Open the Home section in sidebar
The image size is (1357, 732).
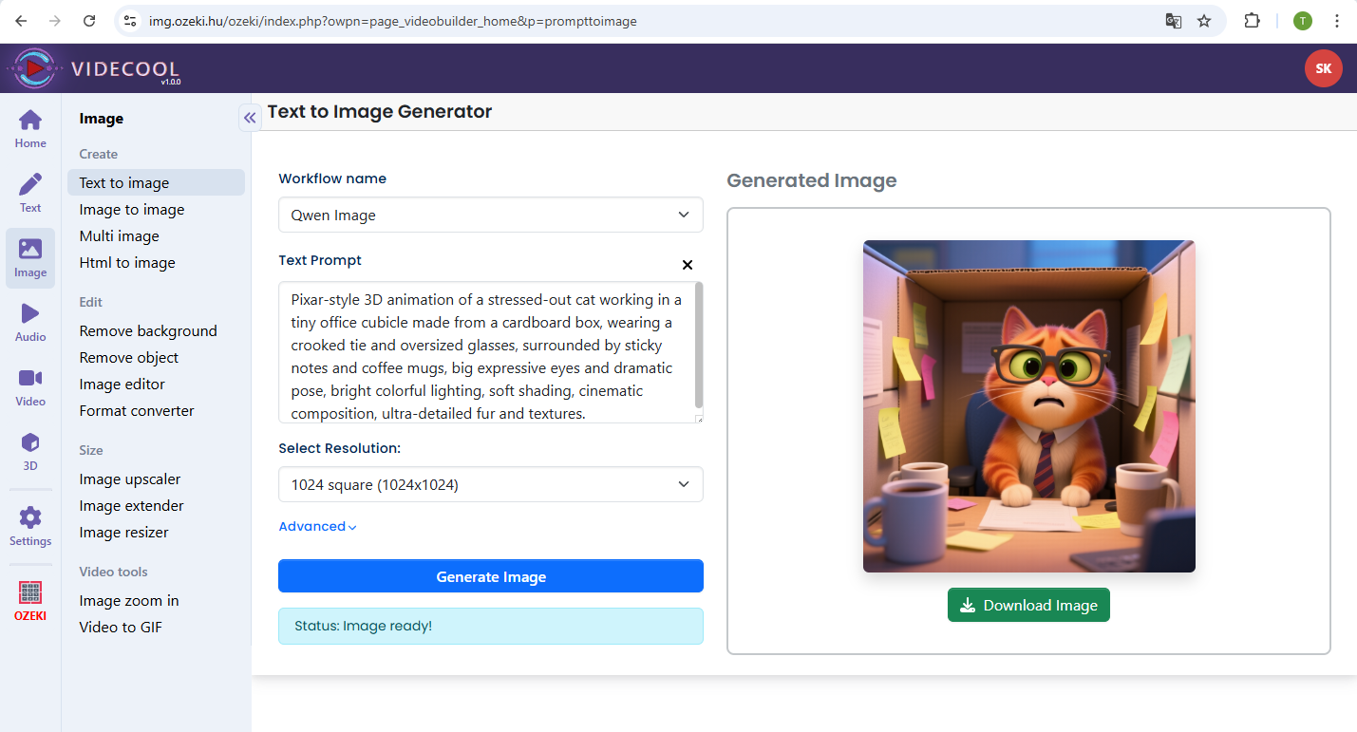point(30,129)
